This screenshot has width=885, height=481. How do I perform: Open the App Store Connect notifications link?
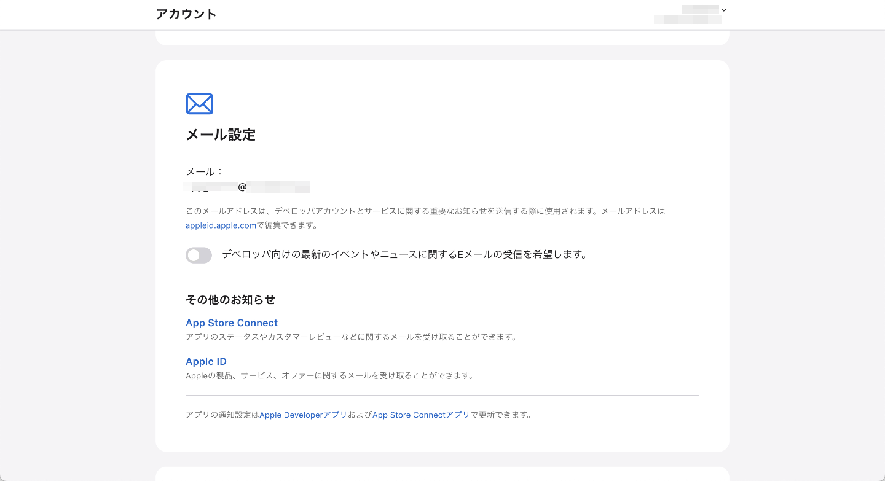coord(232,323)
